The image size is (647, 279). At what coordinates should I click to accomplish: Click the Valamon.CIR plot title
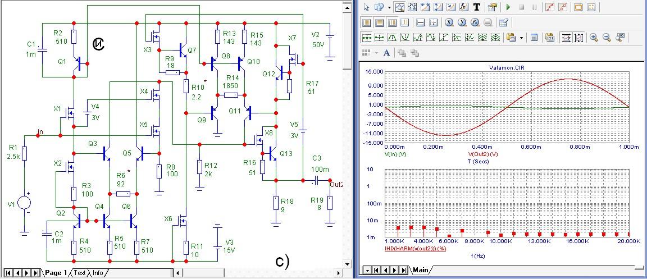click(507, 67)
